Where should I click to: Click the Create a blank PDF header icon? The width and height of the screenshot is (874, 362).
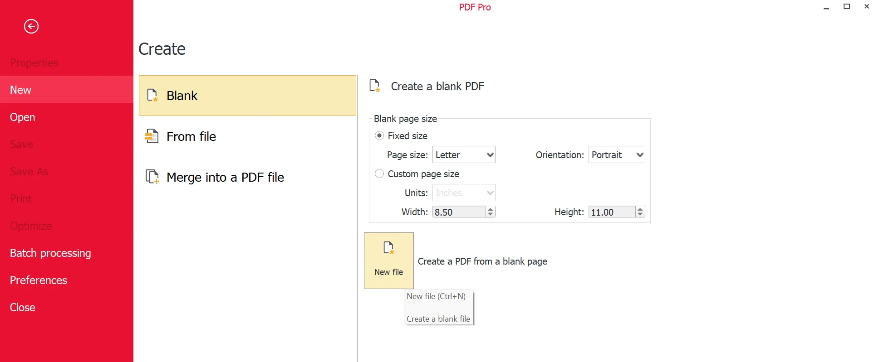[374, 86]
